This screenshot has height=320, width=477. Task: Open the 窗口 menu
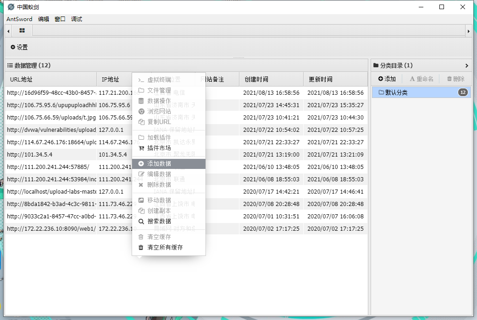pyautogui.click(x=60, y=19)
